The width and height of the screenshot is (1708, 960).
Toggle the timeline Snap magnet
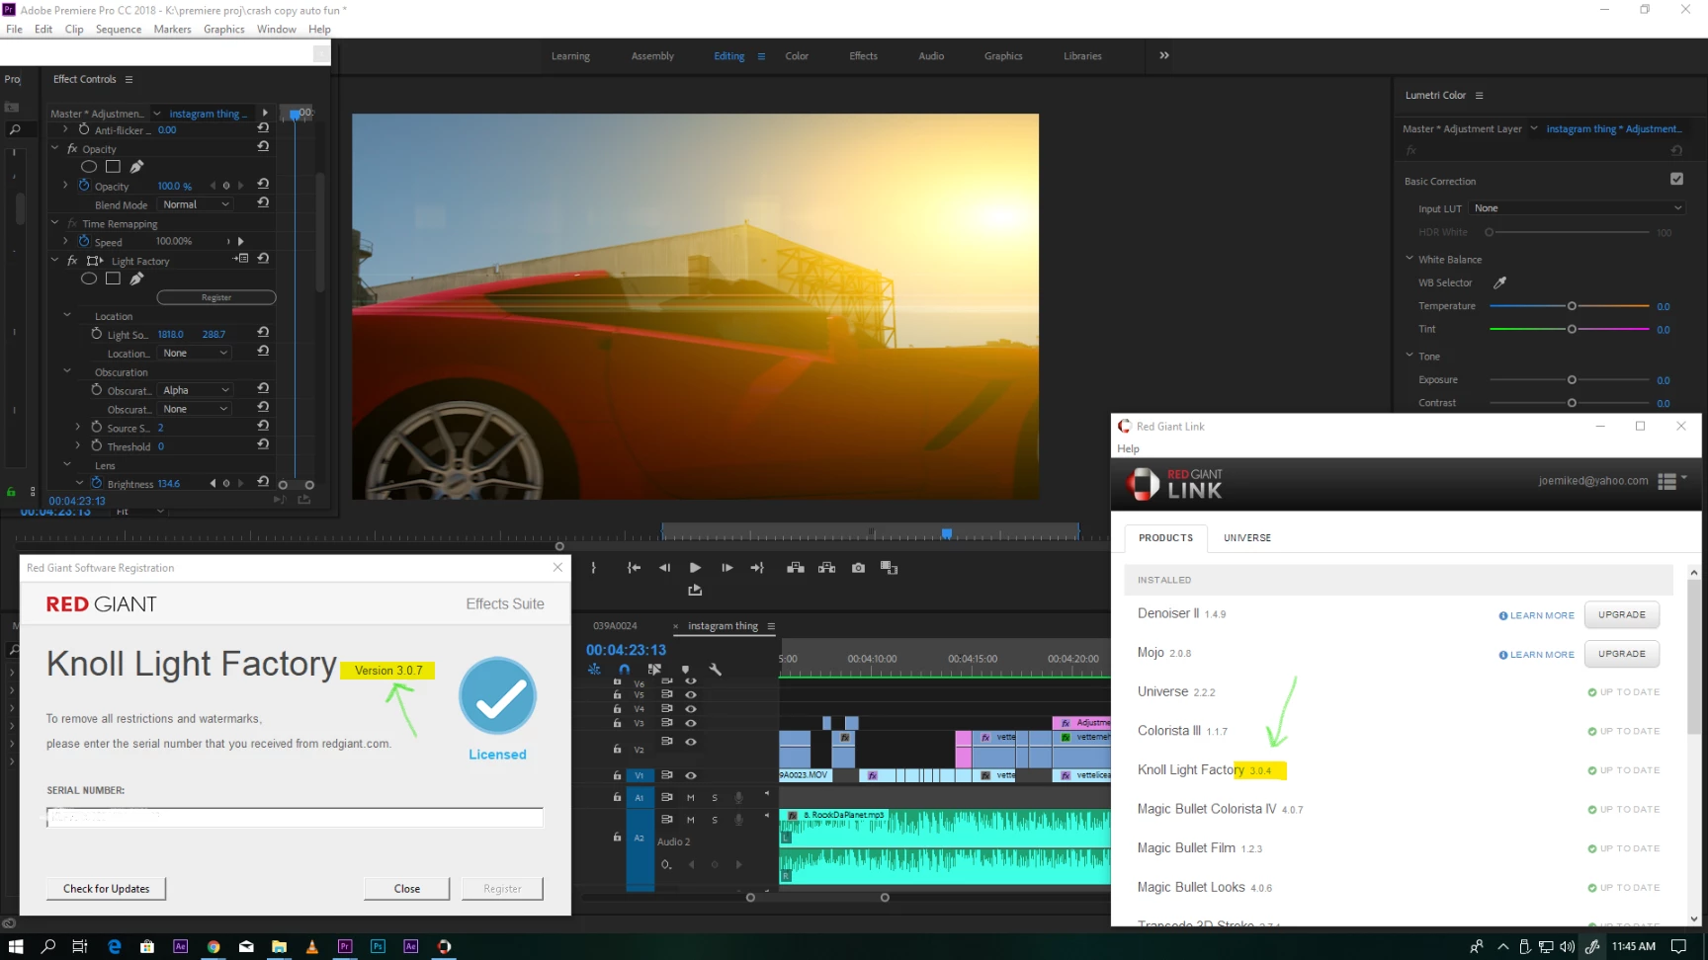pyautogui.click(x=624, y=669)
